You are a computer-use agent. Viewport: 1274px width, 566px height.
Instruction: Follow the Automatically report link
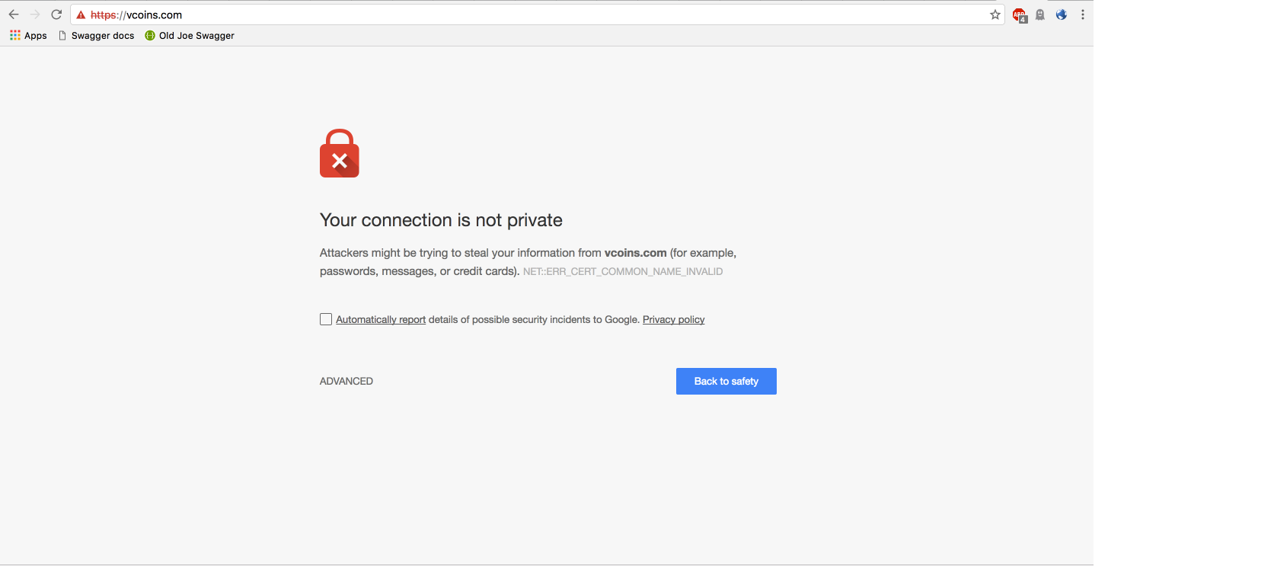[381, 319]
